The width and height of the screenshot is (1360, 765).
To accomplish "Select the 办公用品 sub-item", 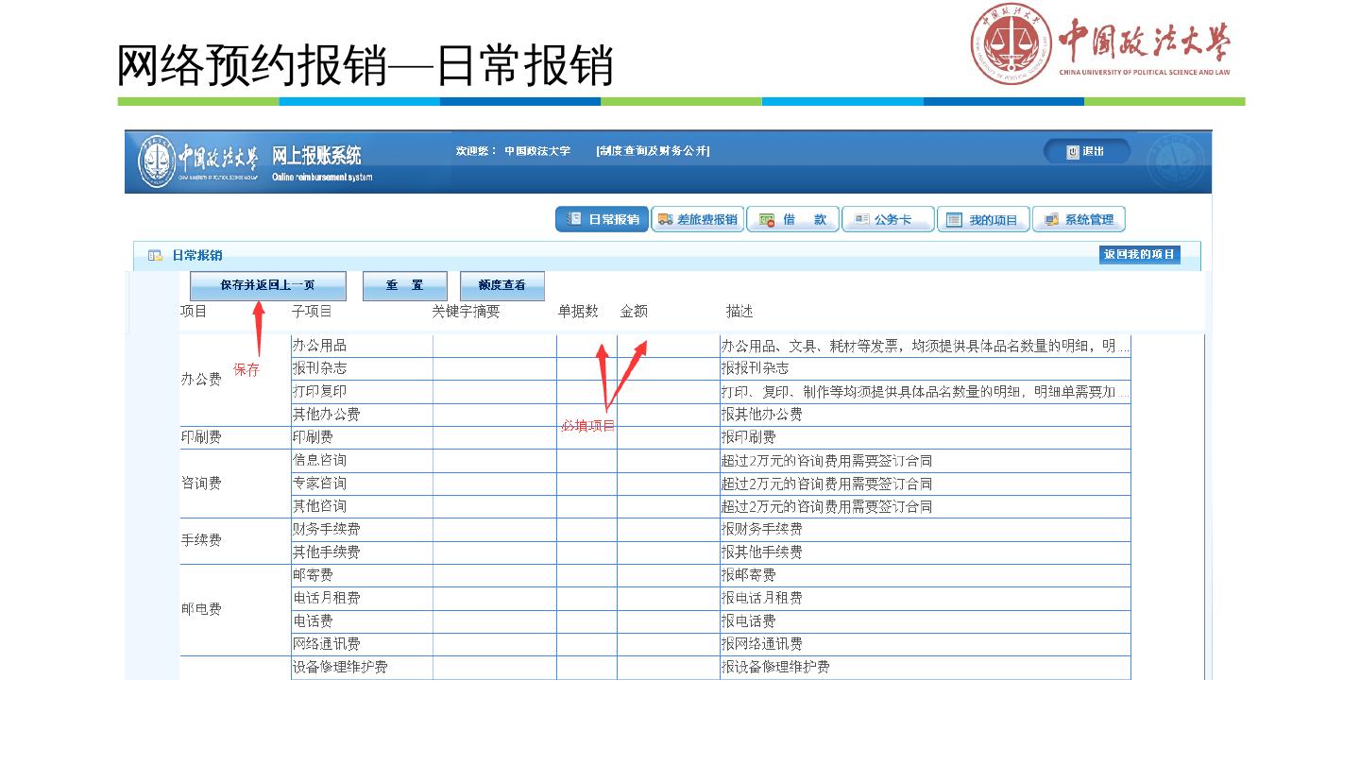I will pos(319,346).
